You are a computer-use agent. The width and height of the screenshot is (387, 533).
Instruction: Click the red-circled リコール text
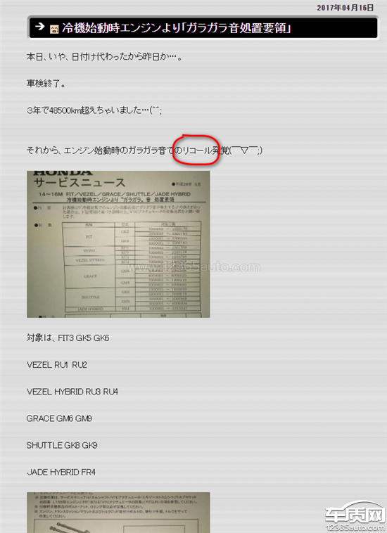pyautogui.click(x=197, y=150)
